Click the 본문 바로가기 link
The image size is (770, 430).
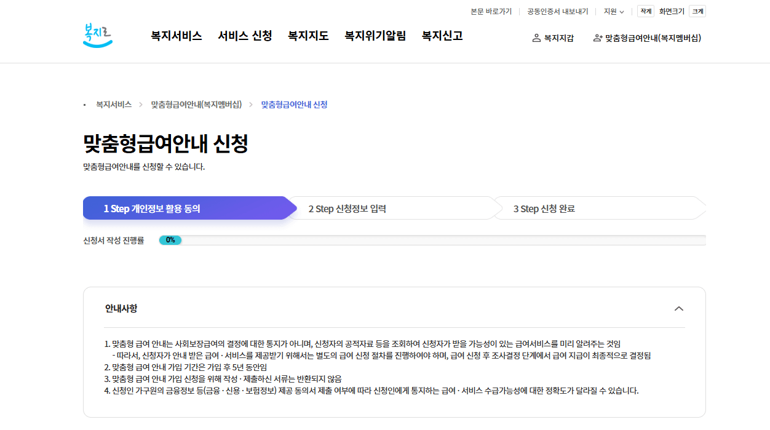pos(490,11)
